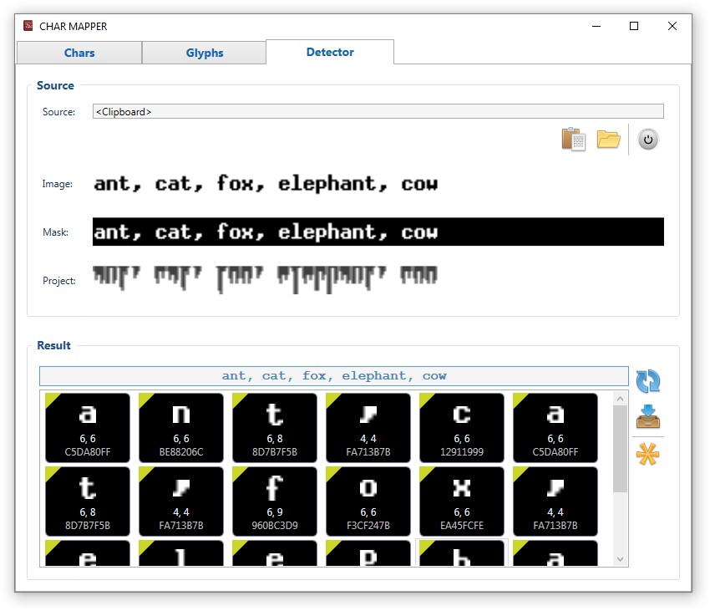
Task: Click the source Image preview text
Action: 266,184
